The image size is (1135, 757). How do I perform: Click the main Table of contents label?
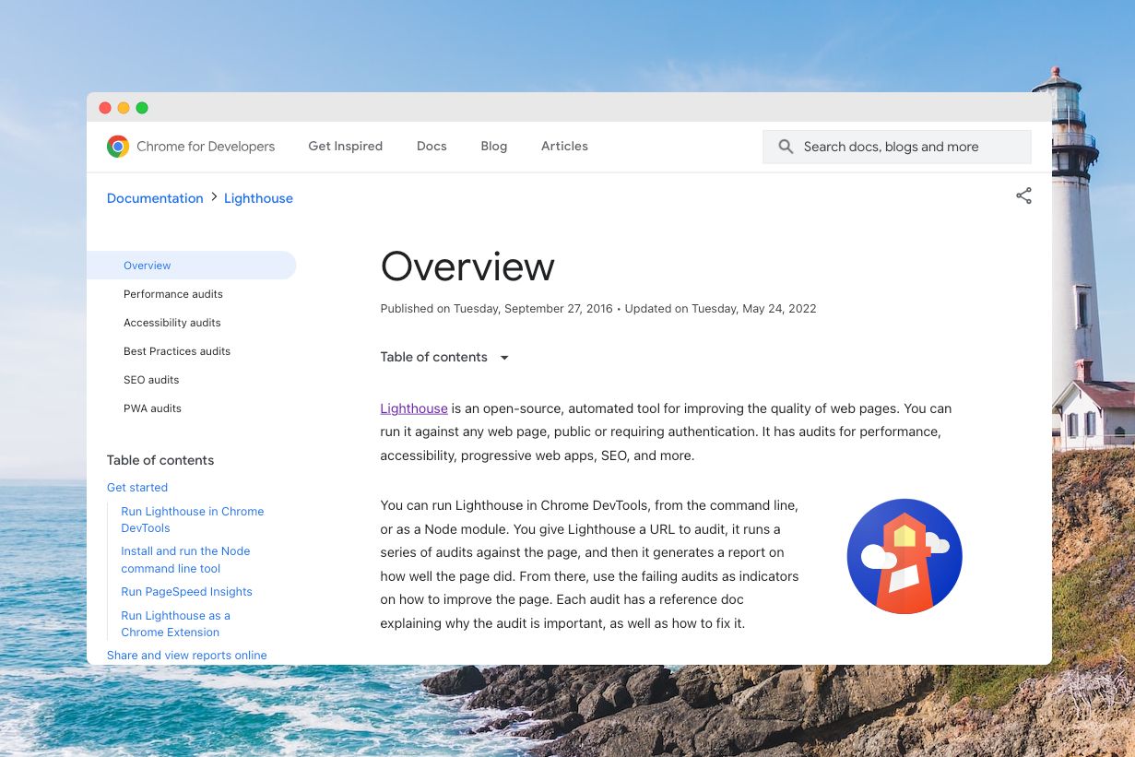433,357
